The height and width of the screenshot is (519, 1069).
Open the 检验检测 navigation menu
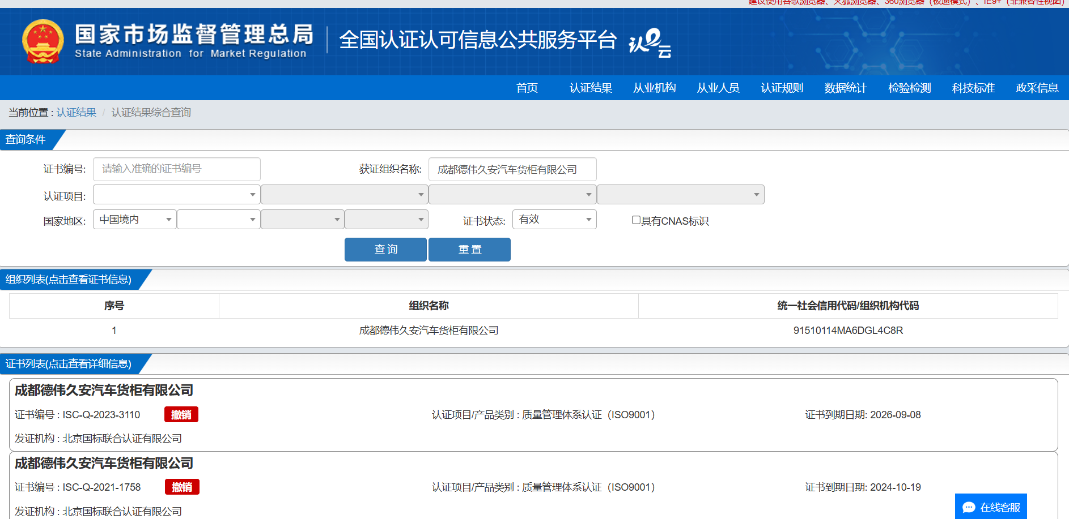tap(910, 88)
